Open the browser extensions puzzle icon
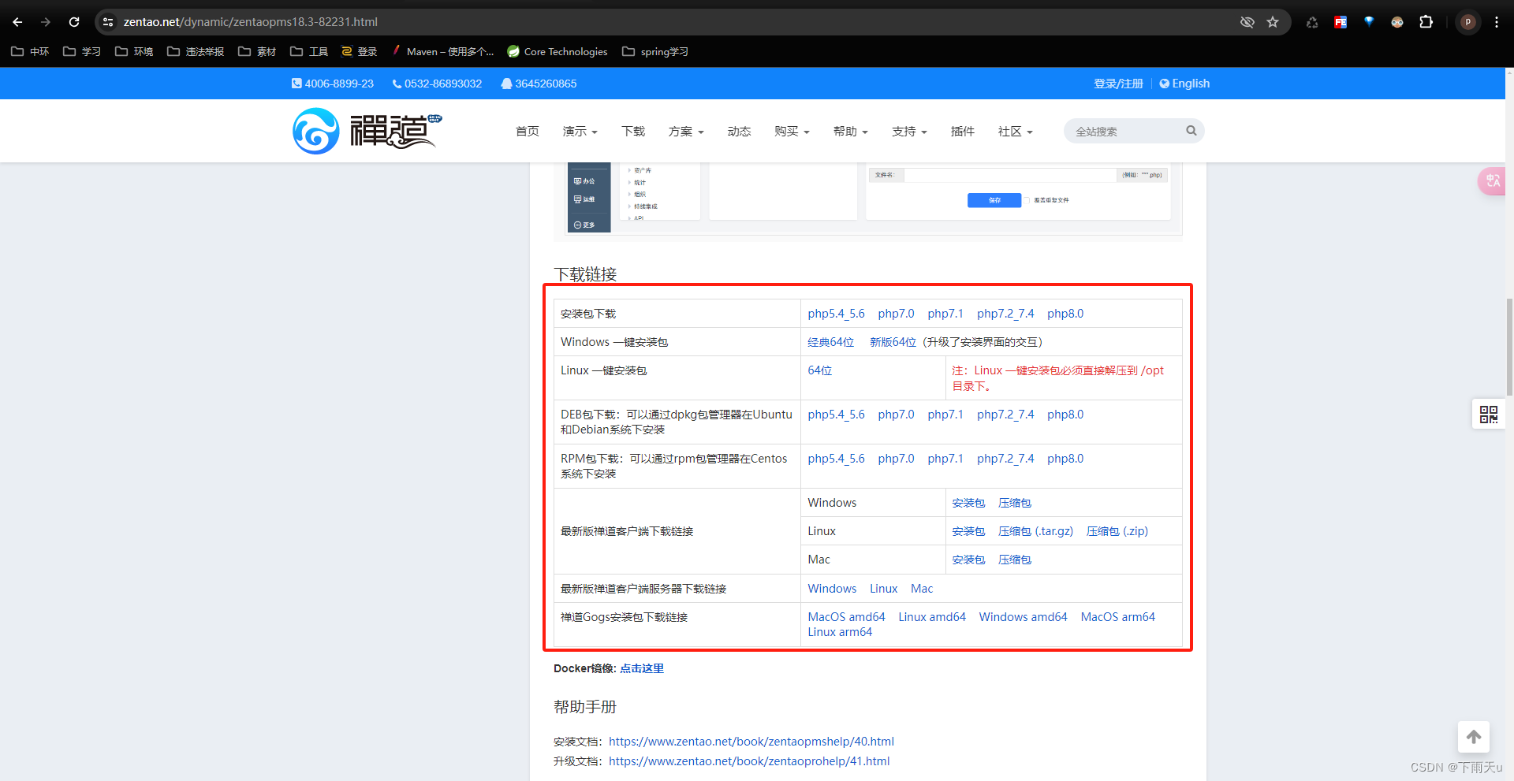Screen dimensions: 1514x781 [x=1426, y=22]
